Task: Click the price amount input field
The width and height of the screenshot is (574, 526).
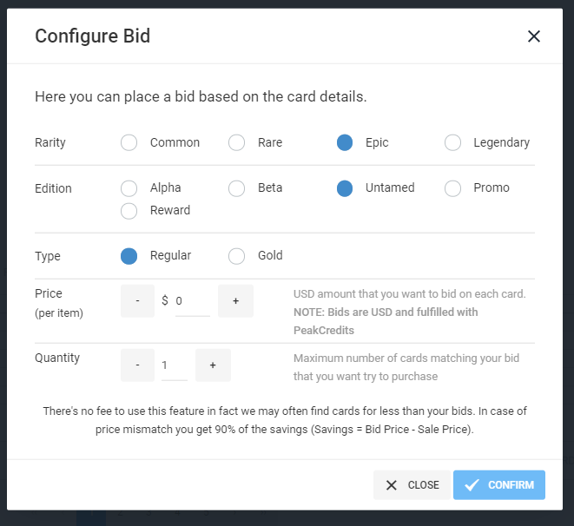Action: [x=192, y=301]
